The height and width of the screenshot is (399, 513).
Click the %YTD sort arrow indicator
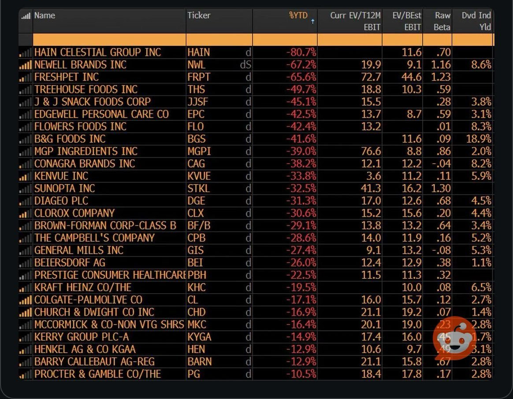[313, 21]
